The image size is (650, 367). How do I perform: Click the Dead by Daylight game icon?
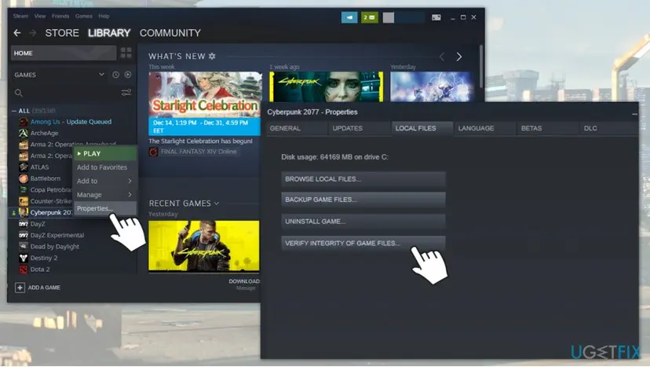click(x=24, y=246)
